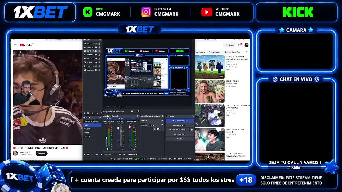Open ohnepixel channel avatar
Screen dimensions: 342x192
[x=15, y=153]
